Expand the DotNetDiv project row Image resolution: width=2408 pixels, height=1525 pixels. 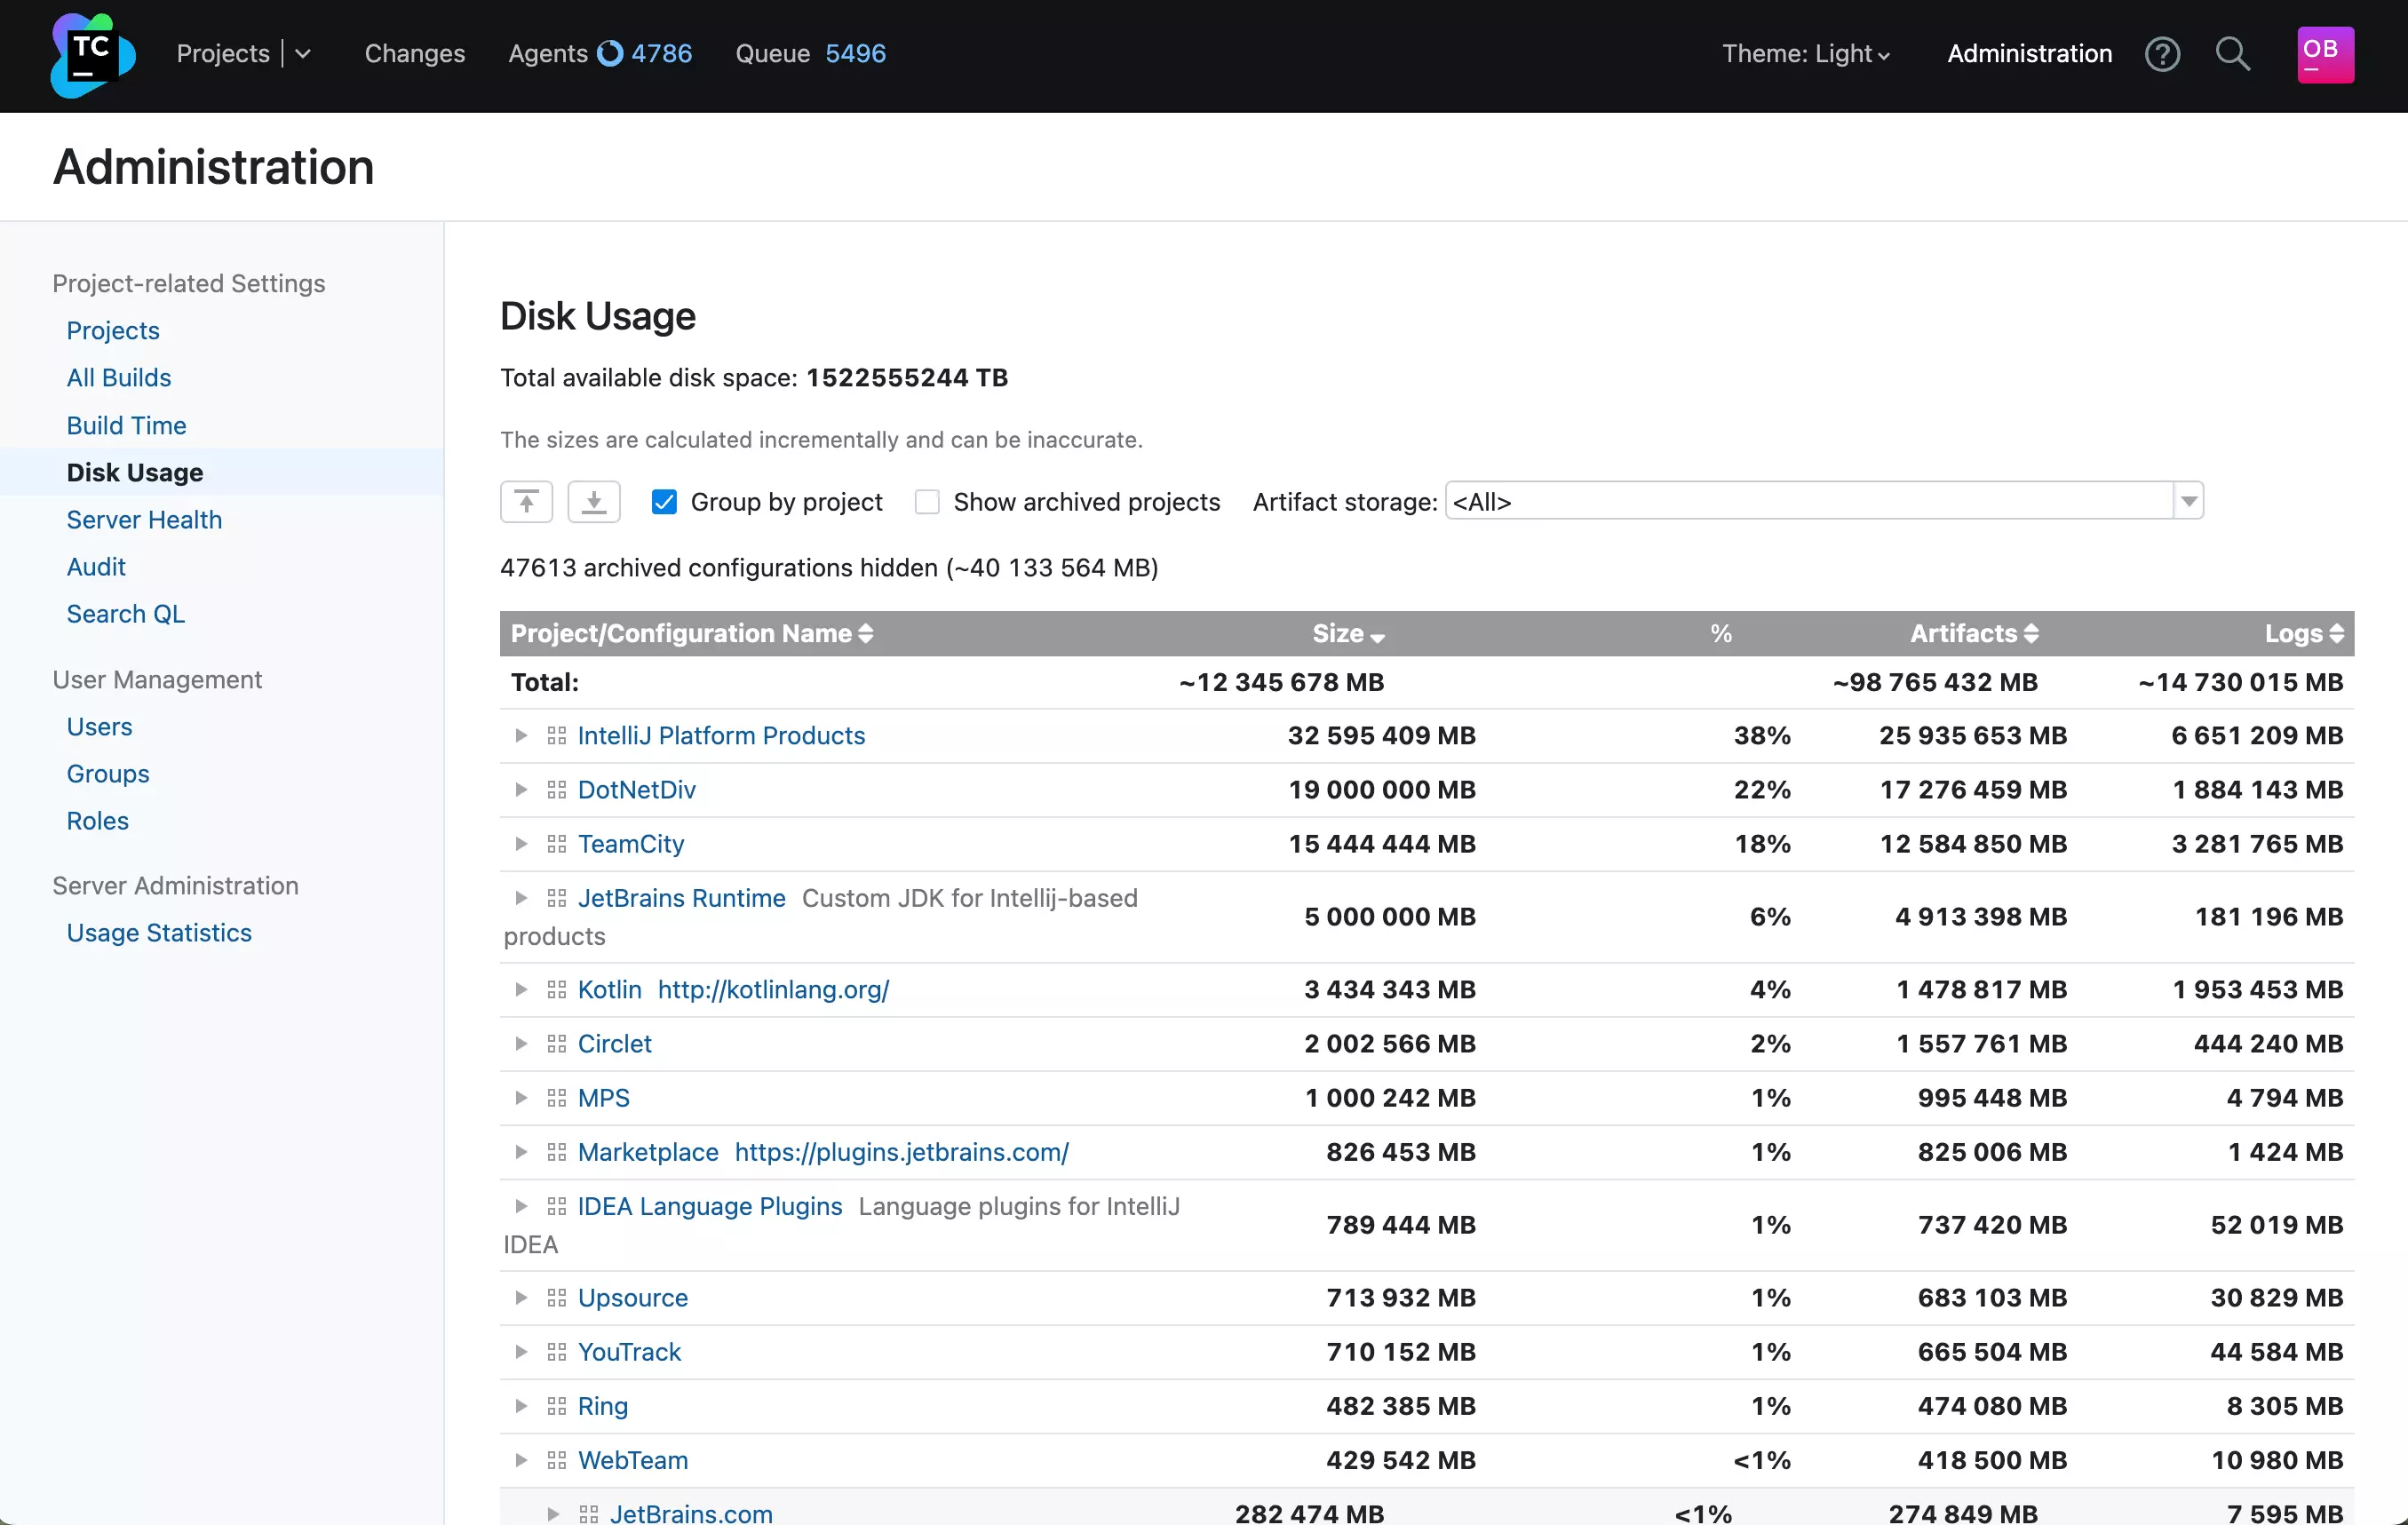[521, 789]
